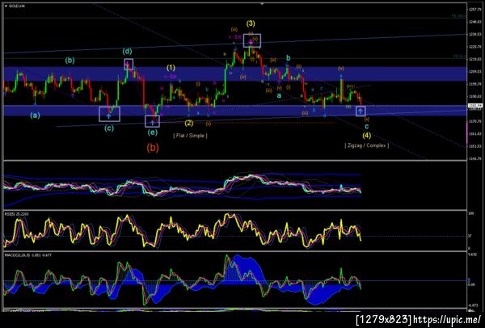Click the chart shift marker on the top edge
This screenshot has width=485, height=328.
coord(262,4)
